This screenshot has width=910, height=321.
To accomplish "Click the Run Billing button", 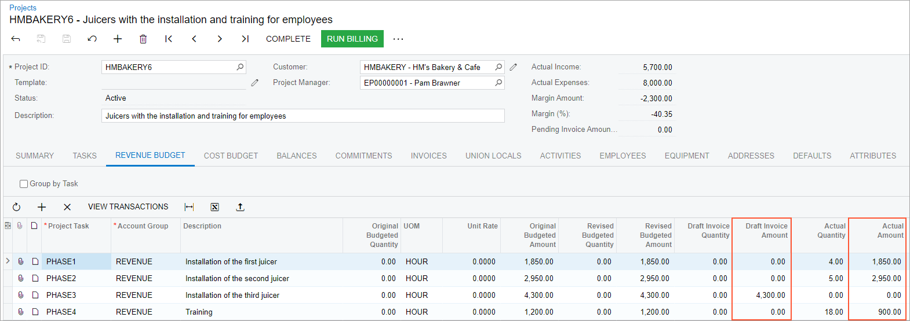I will (352, 39).
